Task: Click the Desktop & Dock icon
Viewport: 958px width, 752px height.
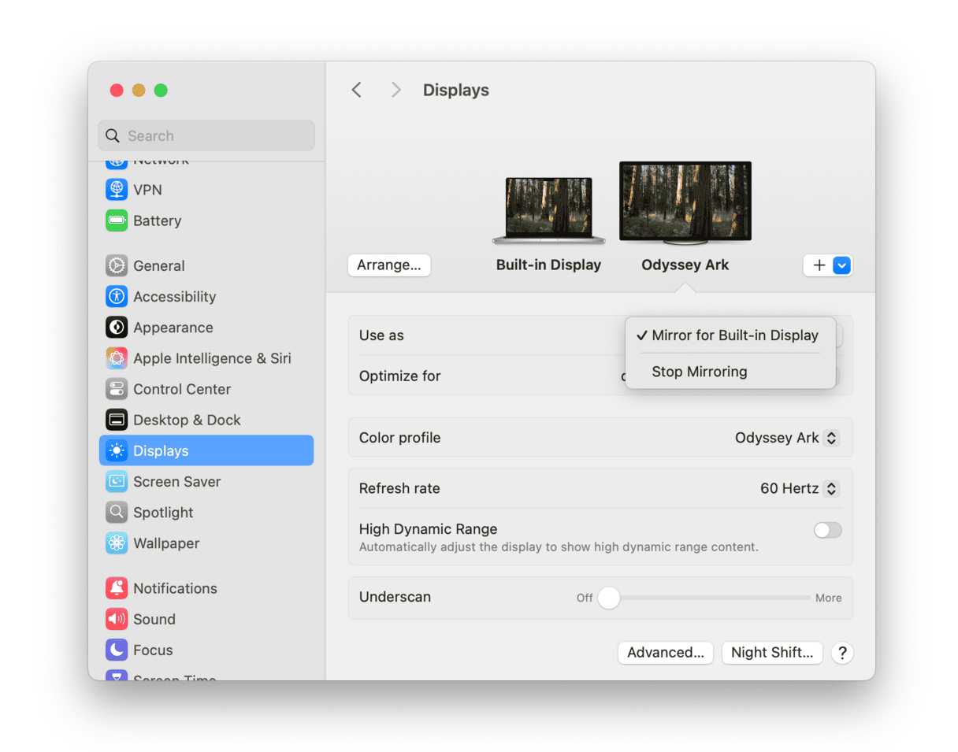Action: (x=117, y=420)
